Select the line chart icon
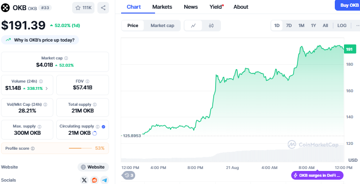Image resolution: width=360 pixels, height=184 pixels. tap(193, 26)
